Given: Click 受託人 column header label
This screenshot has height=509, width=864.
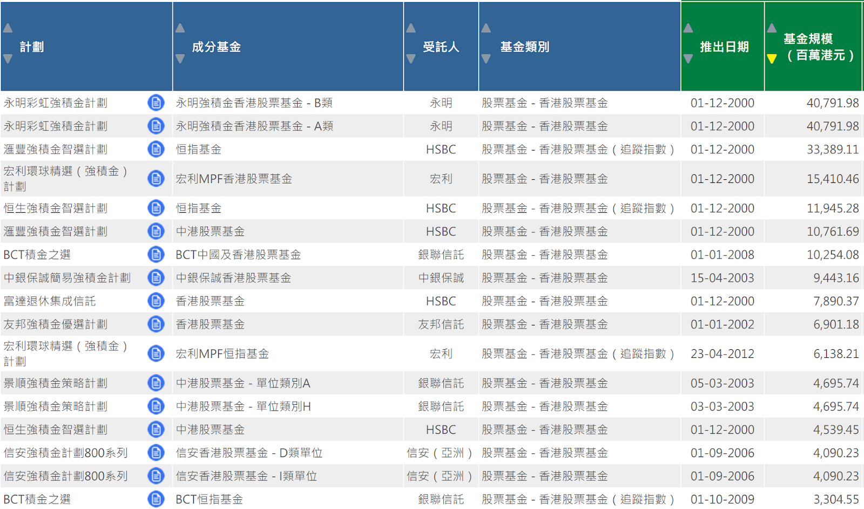Looking at the screenshot, I should coord(441,47).
